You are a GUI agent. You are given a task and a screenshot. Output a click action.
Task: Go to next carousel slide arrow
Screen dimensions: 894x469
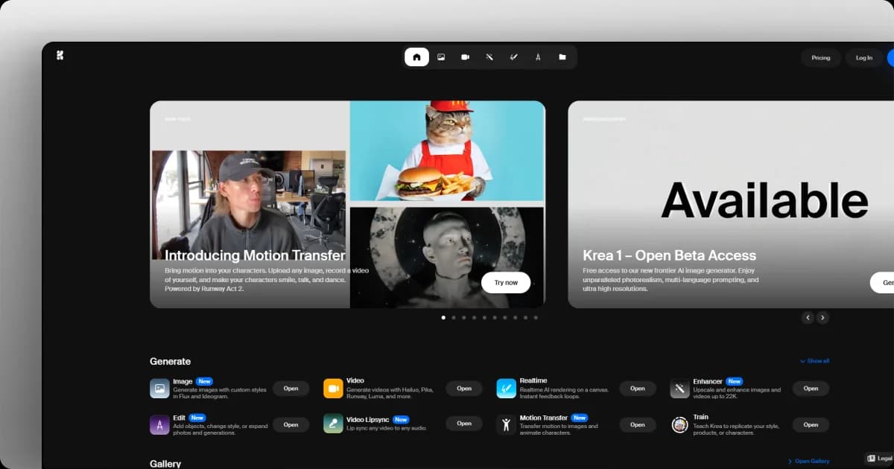(822, 317)
